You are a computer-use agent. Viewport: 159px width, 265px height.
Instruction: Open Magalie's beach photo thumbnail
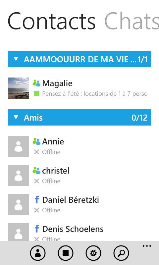[19, 88]
